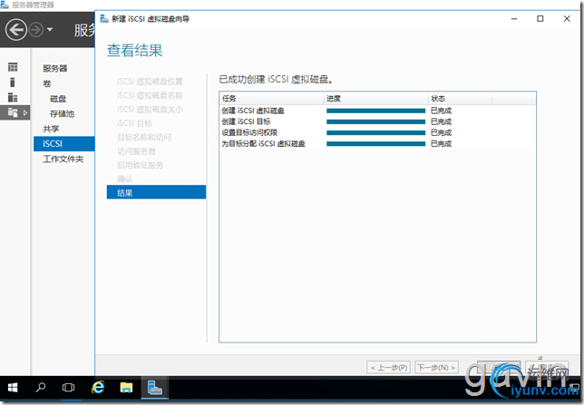Viewport: 584px width, 405px height.
Task: Maximize the iSCSI wizard window
Action: [540, 19]
